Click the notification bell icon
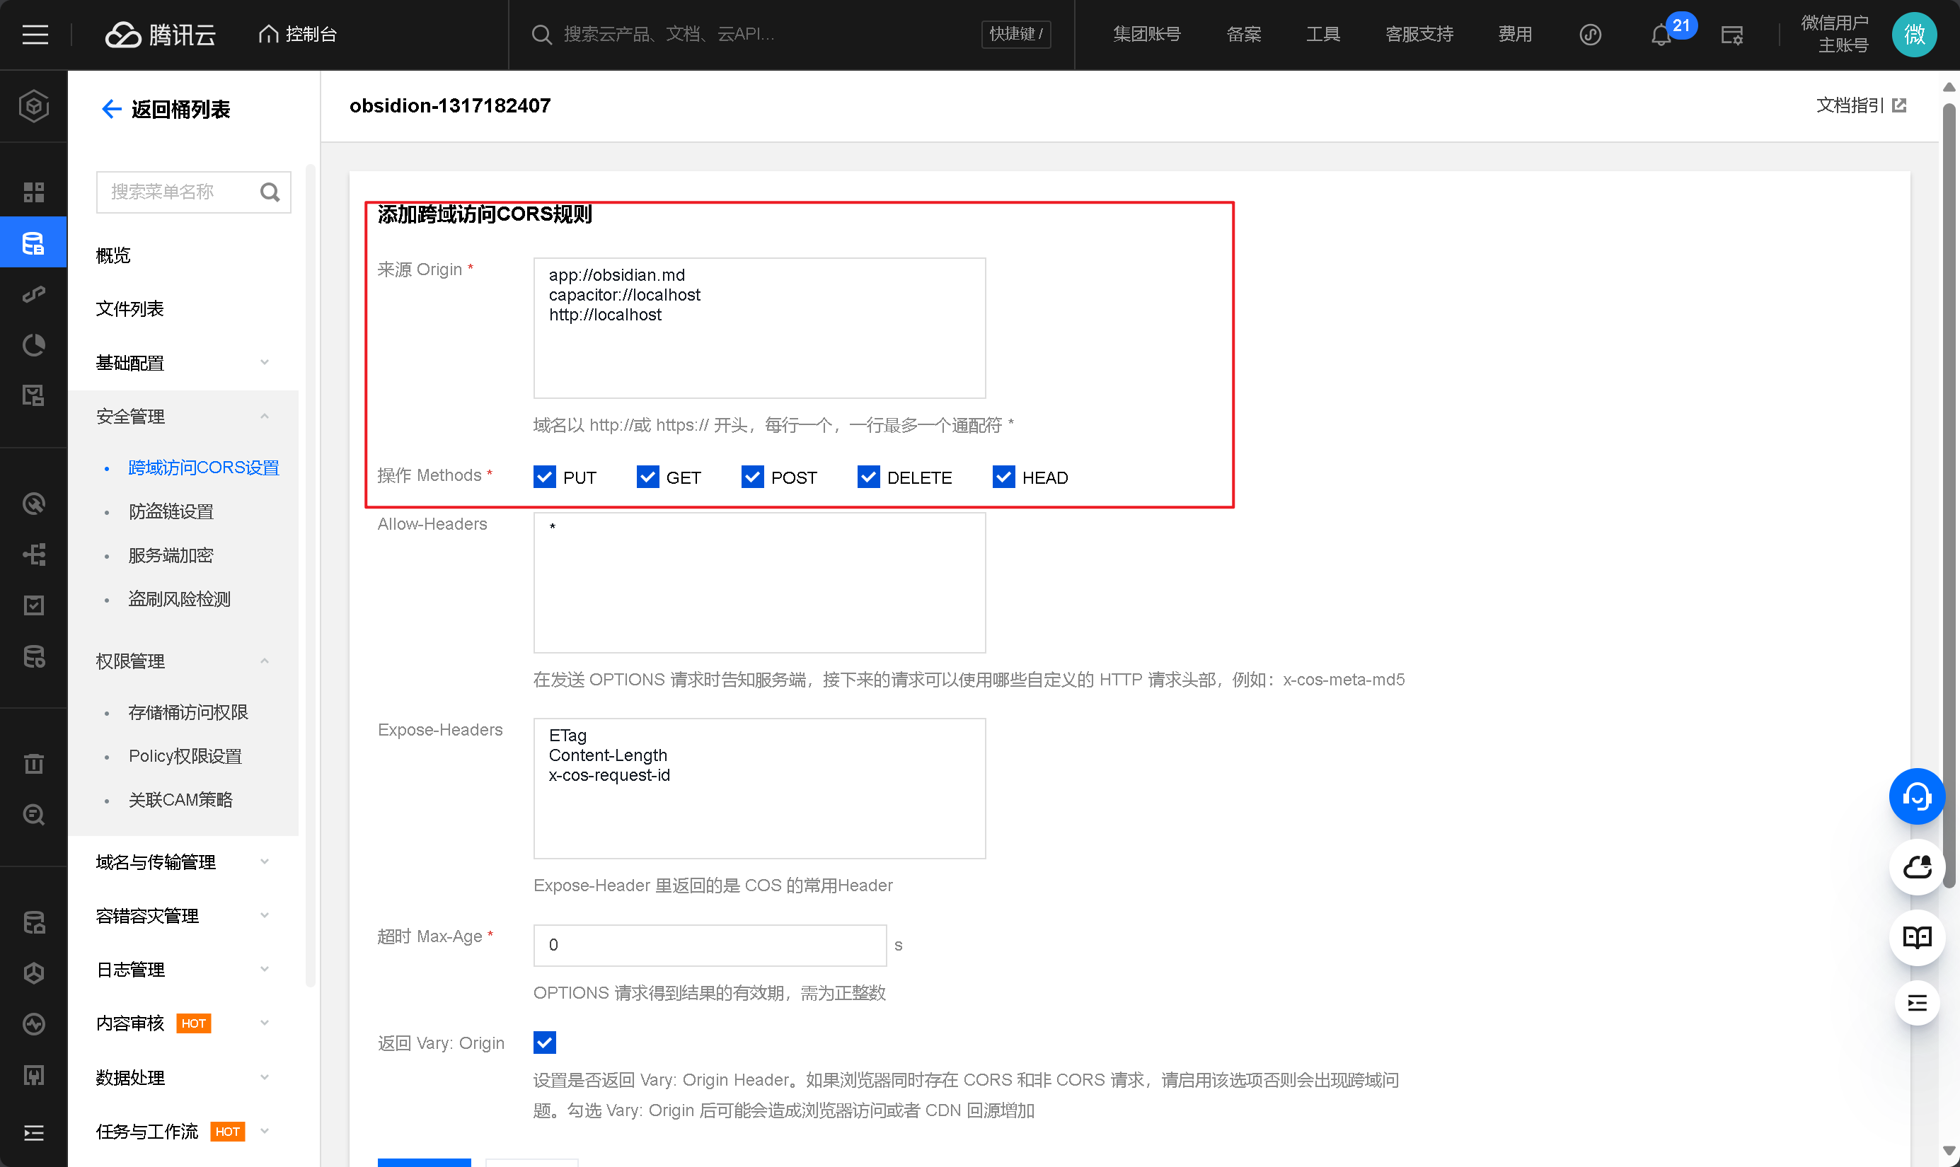Image resolution: width=1960 pixels, height=1167 pixels. click(x=1660, y=35)
